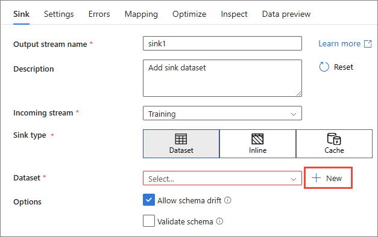The image size is (378, 237).
Task: Enable the Validate schema checkbox
Action: pyautogui.click(x=149, y=221)
